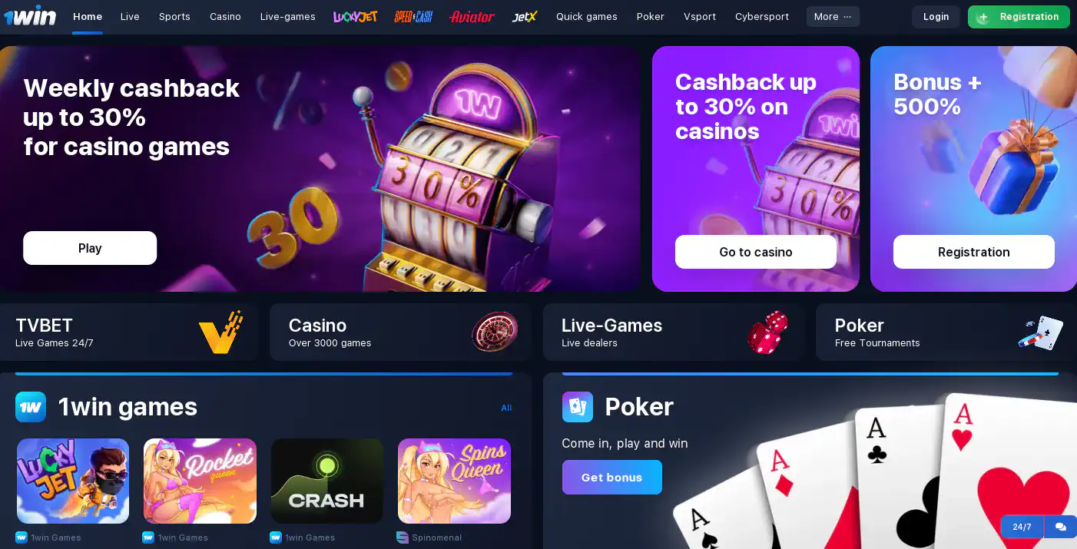Click Get bonus in Poker section
Screen dimensions: 1077x549
point(612,477)
